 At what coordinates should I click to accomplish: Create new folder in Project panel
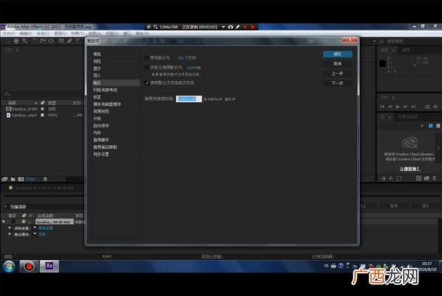point(12,179)
